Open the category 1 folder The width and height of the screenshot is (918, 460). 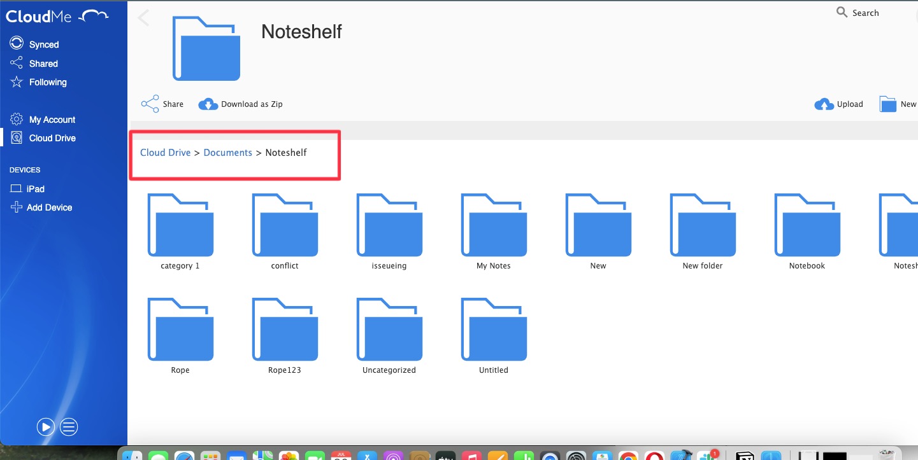tap(180, 232)
